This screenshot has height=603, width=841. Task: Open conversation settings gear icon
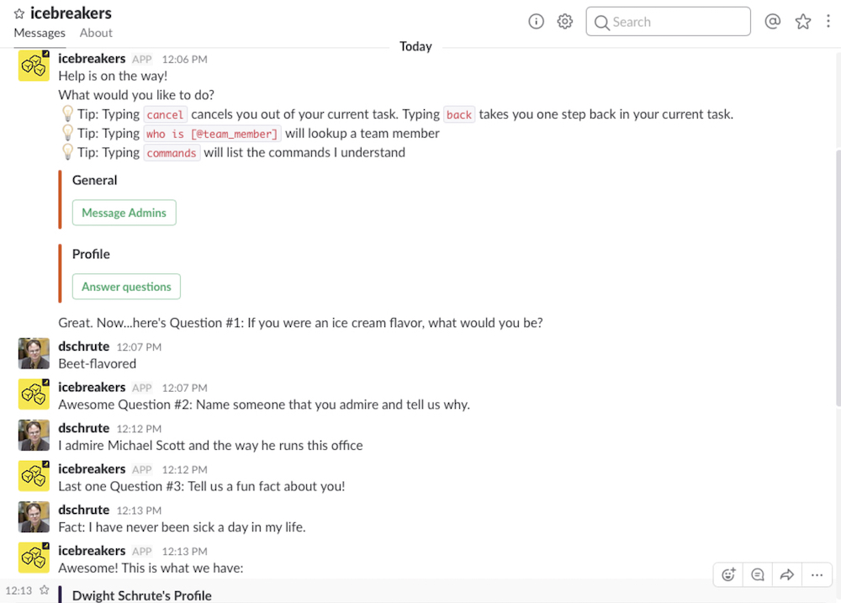tap(565, 22)
